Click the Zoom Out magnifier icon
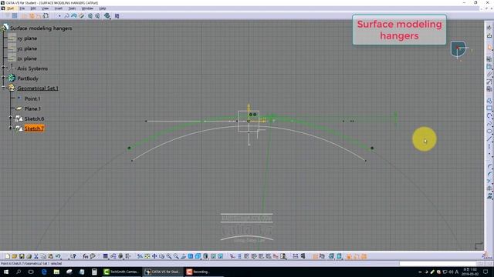The width and height of the screenshot is (494, 277). point(176,256)
